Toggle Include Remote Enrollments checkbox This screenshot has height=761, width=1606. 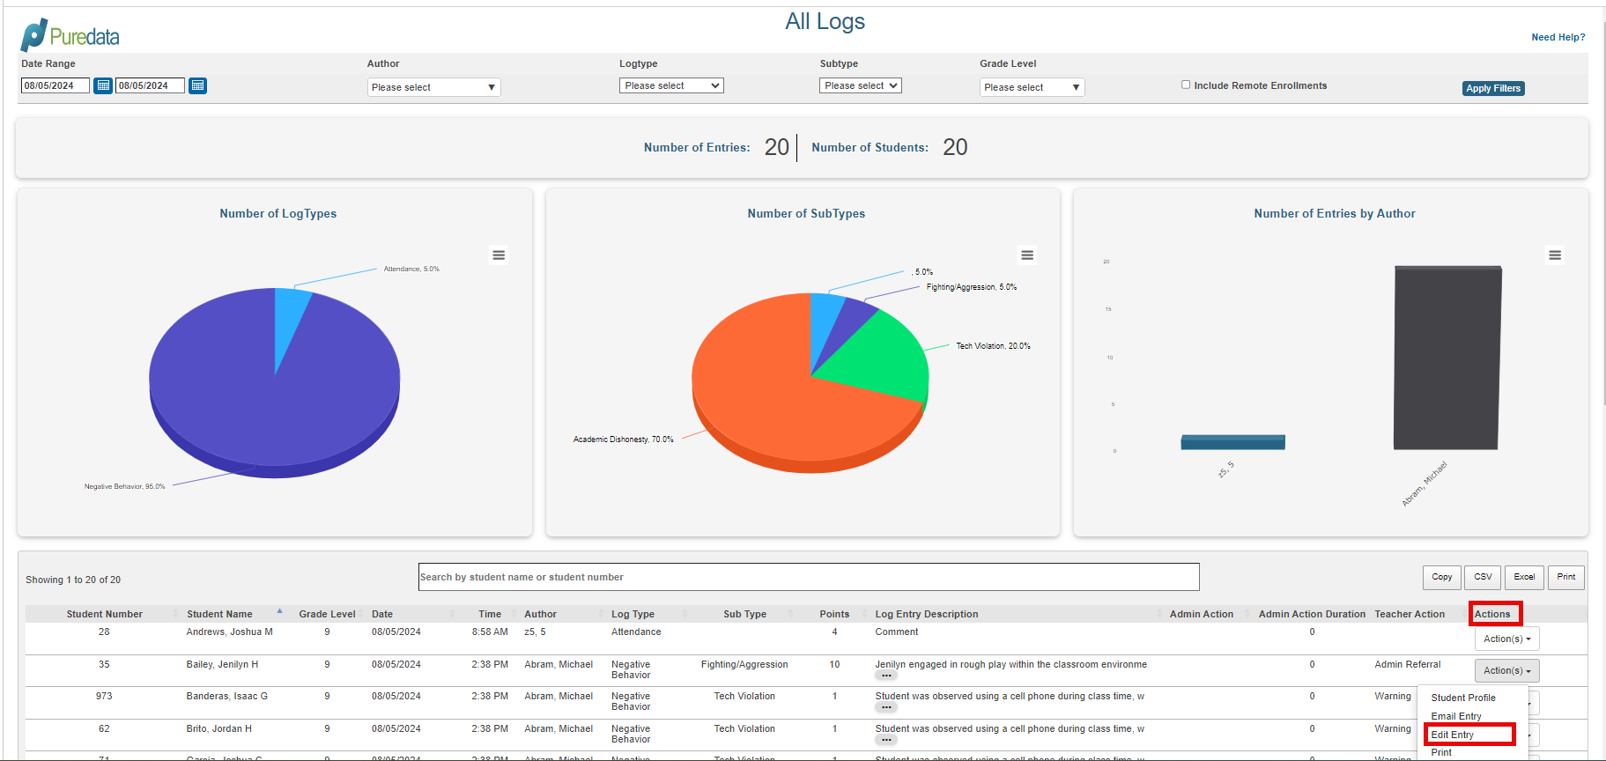tap(1186, 85)
